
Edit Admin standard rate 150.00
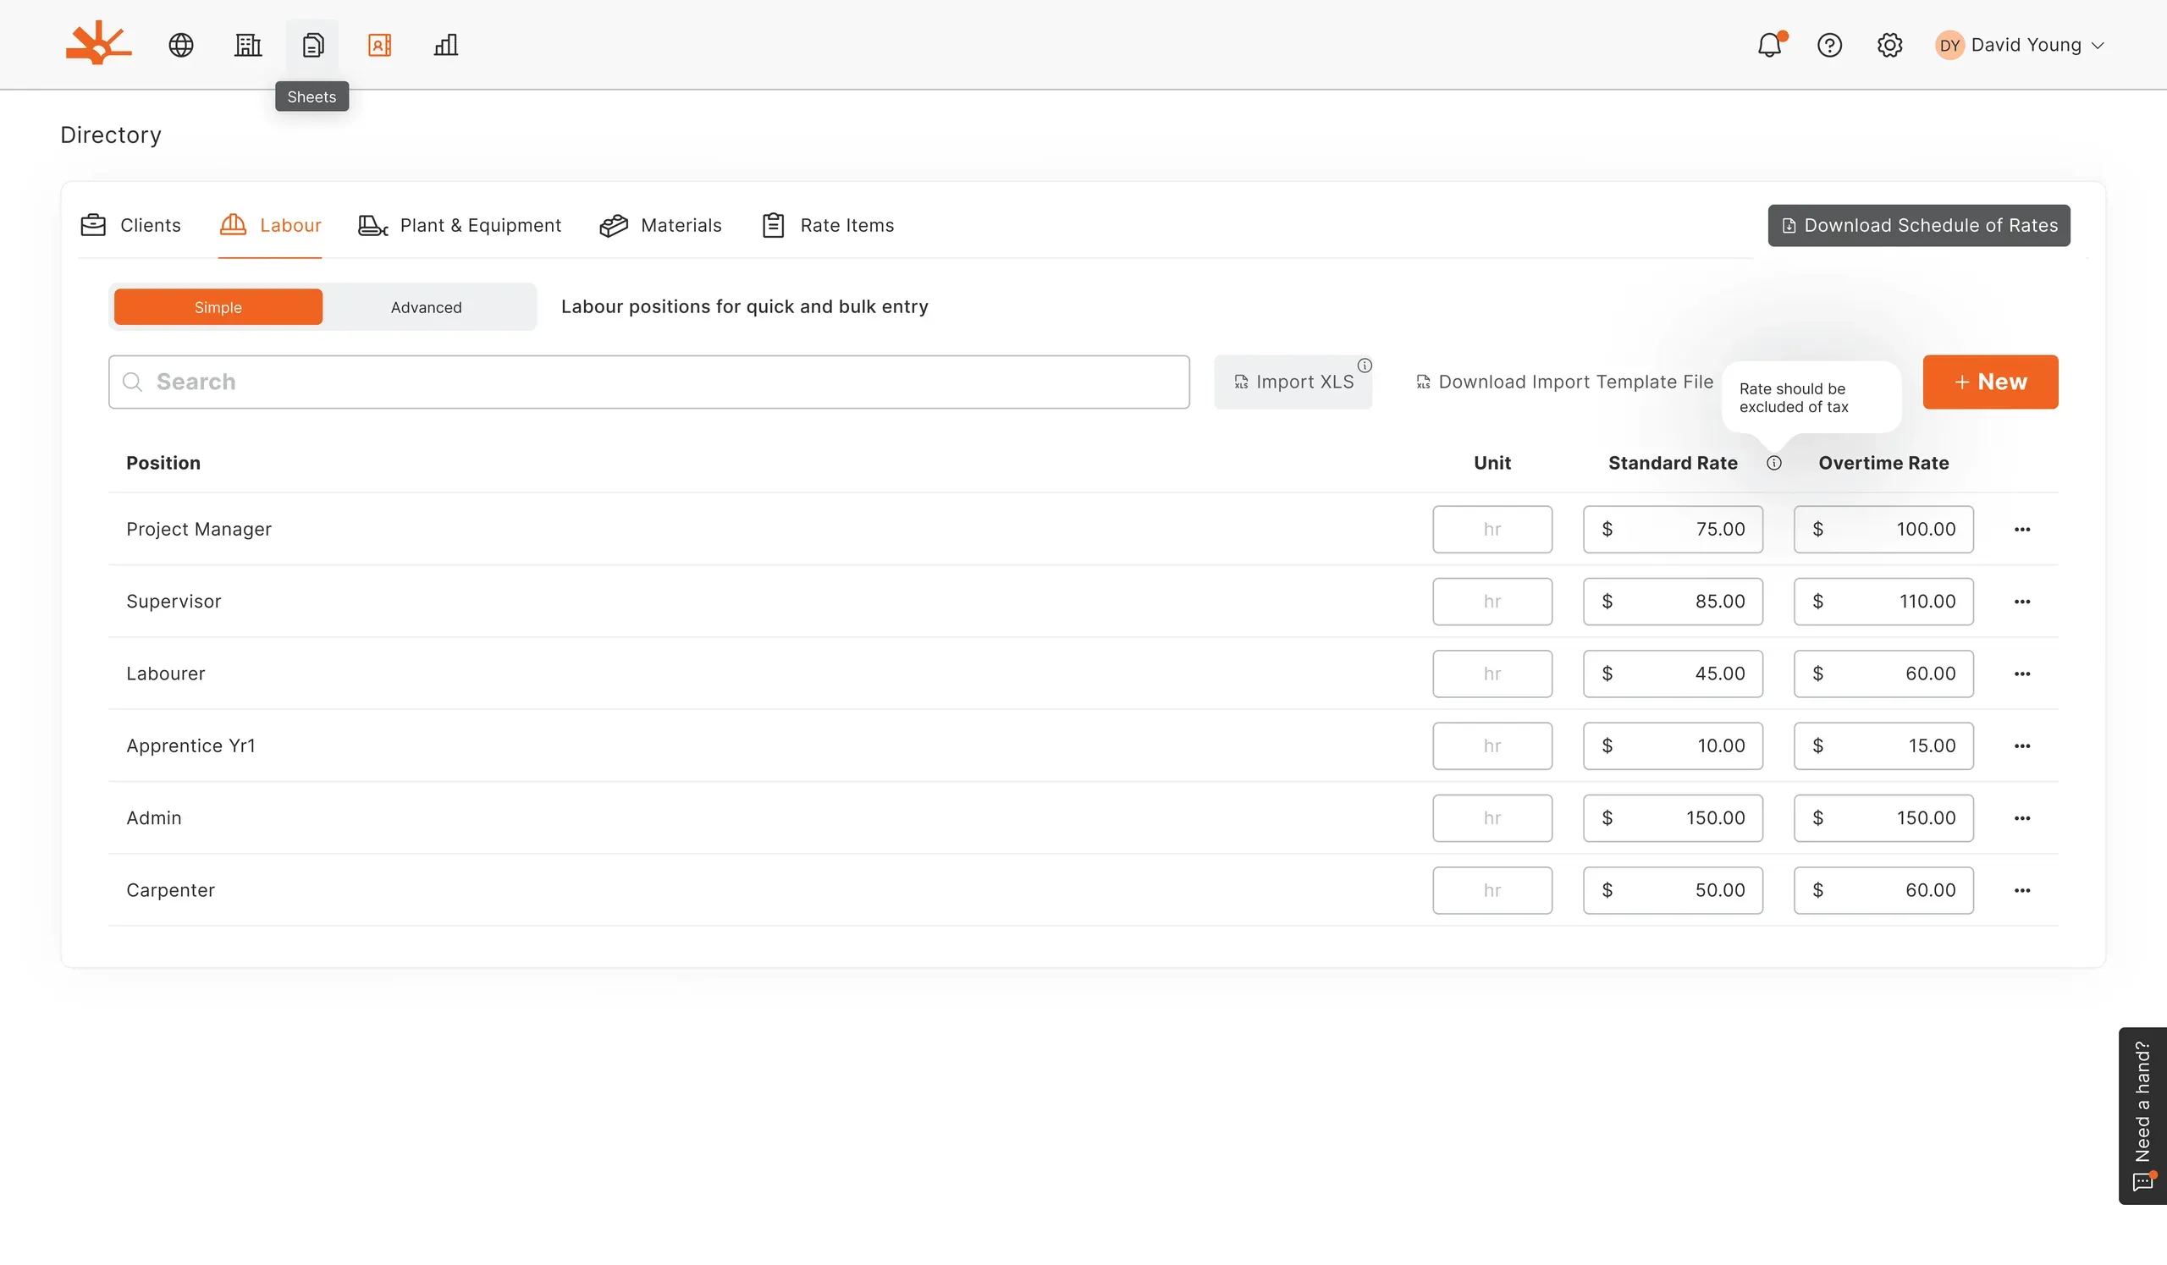(1673, 818)
